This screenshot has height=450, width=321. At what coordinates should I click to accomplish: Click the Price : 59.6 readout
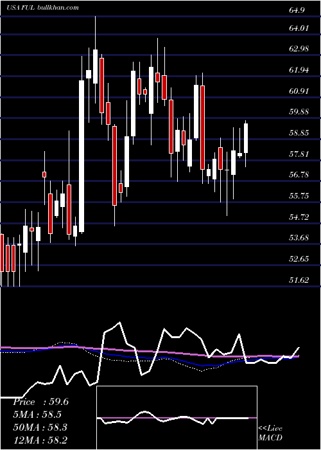(40, 402)
